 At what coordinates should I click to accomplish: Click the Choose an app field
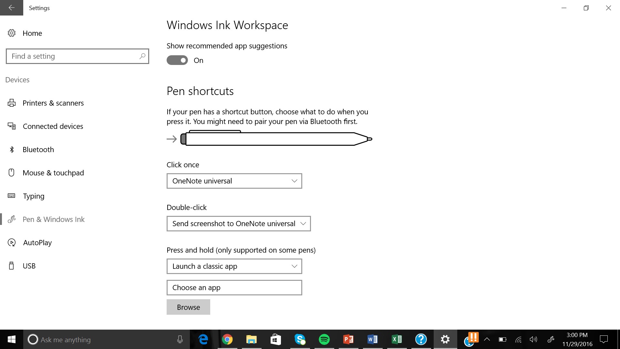(234, 288)
